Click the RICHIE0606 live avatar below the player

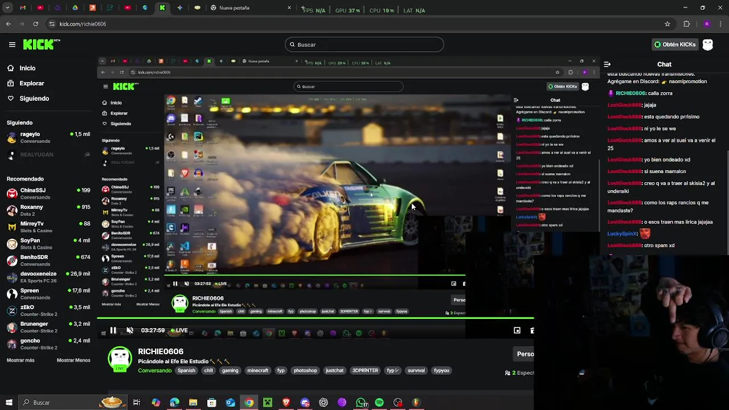120,360
